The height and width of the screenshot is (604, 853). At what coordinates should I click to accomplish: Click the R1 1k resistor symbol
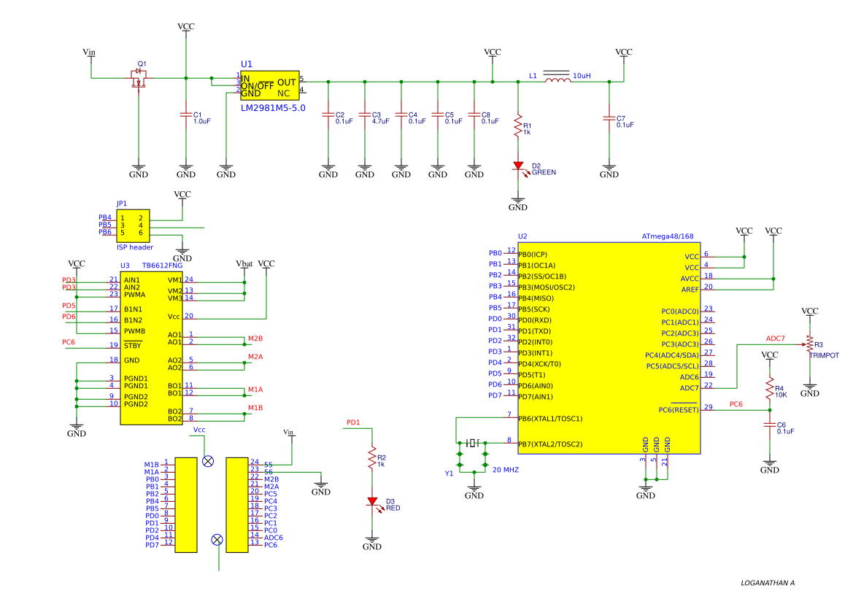518,125
